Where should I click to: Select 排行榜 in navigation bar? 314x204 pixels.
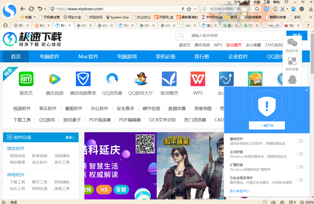click(202, 56)
